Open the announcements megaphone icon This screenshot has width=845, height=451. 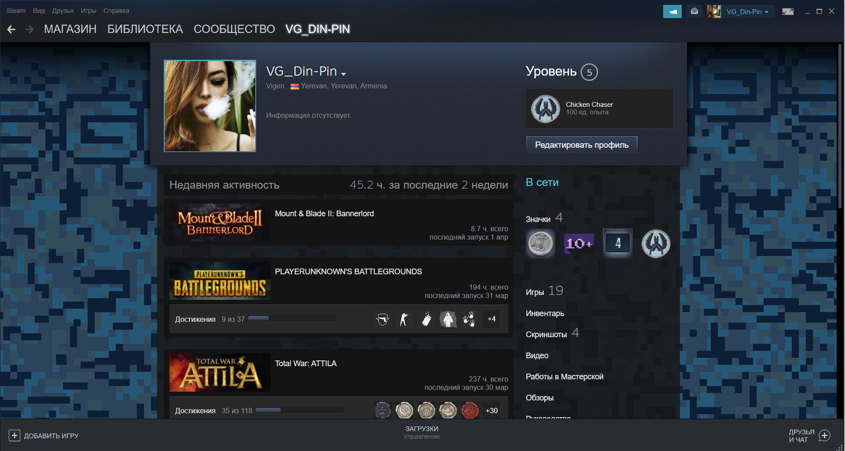(x=672, y=11)
